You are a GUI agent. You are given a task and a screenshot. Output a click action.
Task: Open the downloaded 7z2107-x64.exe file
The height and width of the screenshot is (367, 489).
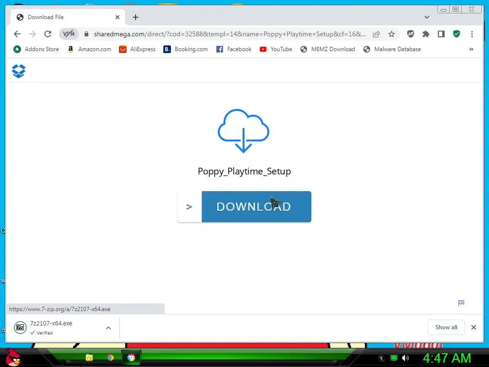click(x=51, y=324)
